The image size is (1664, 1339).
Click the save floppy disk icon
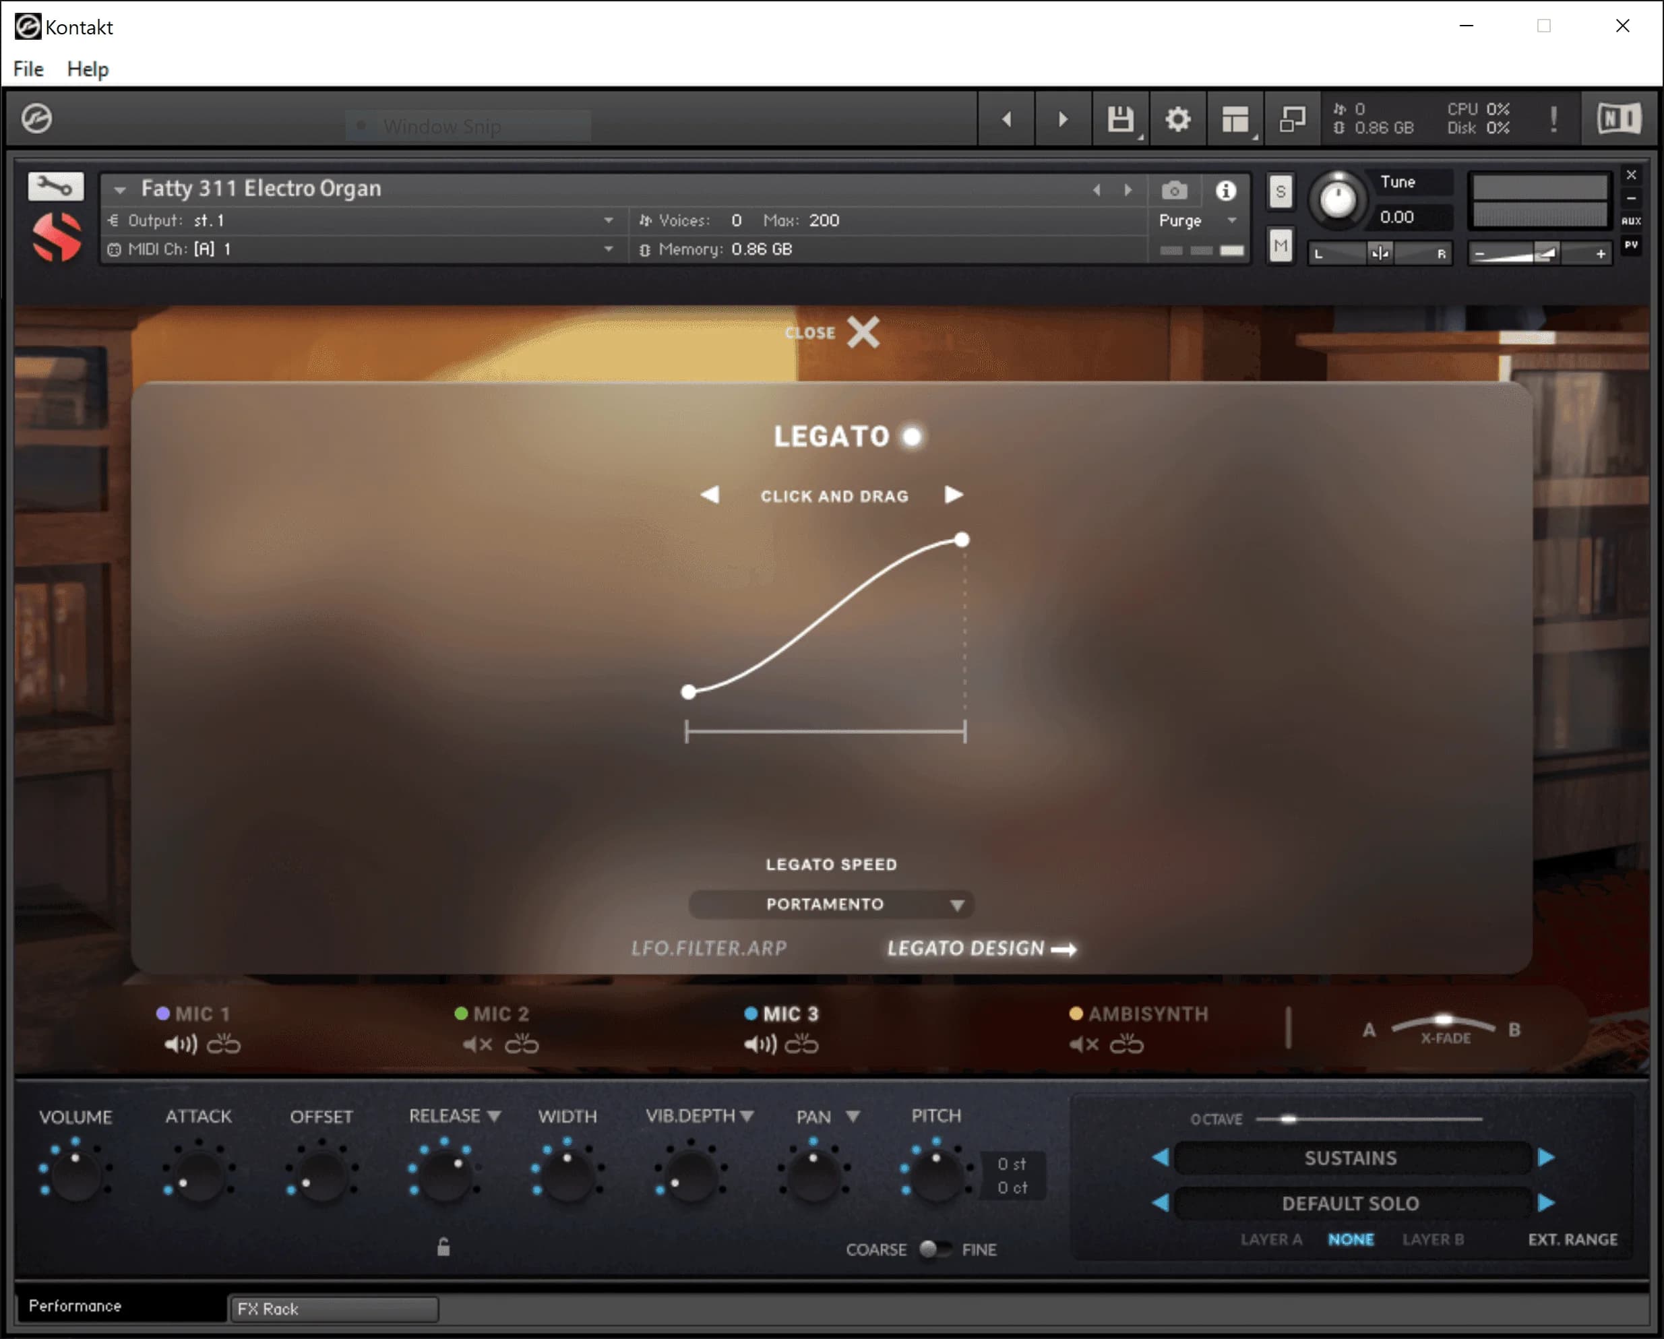[x=1120, y=119]
